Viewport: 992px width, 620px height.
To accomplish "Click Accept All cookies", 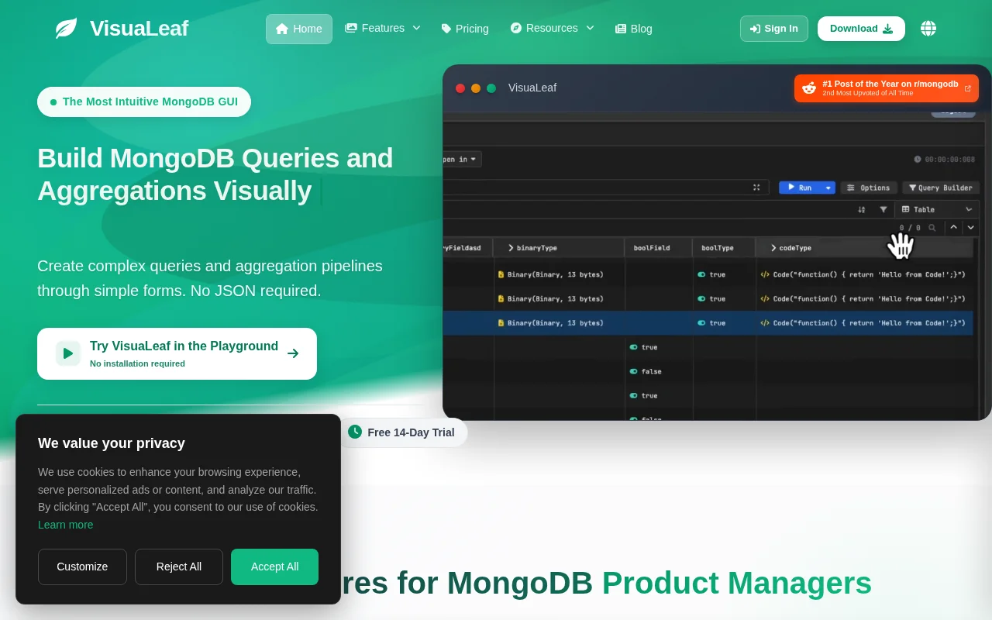I will [x=274, y=567].
